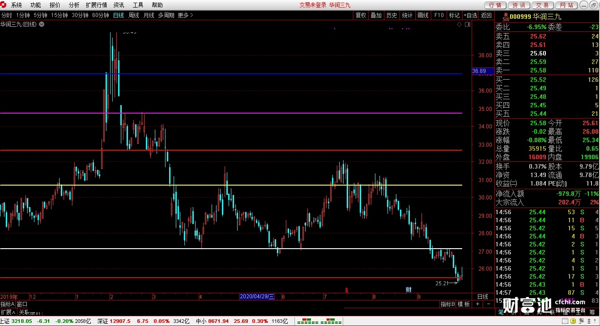Switch to 15分钟 period
This screenshot has height=326, width=600.
point(59,15)
